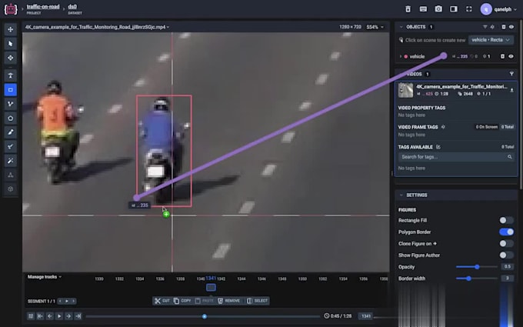Click the Remove button in timeline toolbar
The image size is (523, 327).
point(228,301)
